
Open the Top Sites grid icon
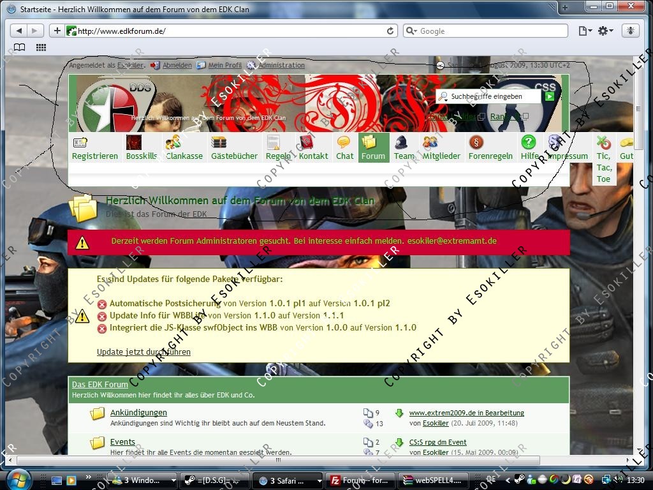pyautogui.click(x=41, y=47)
